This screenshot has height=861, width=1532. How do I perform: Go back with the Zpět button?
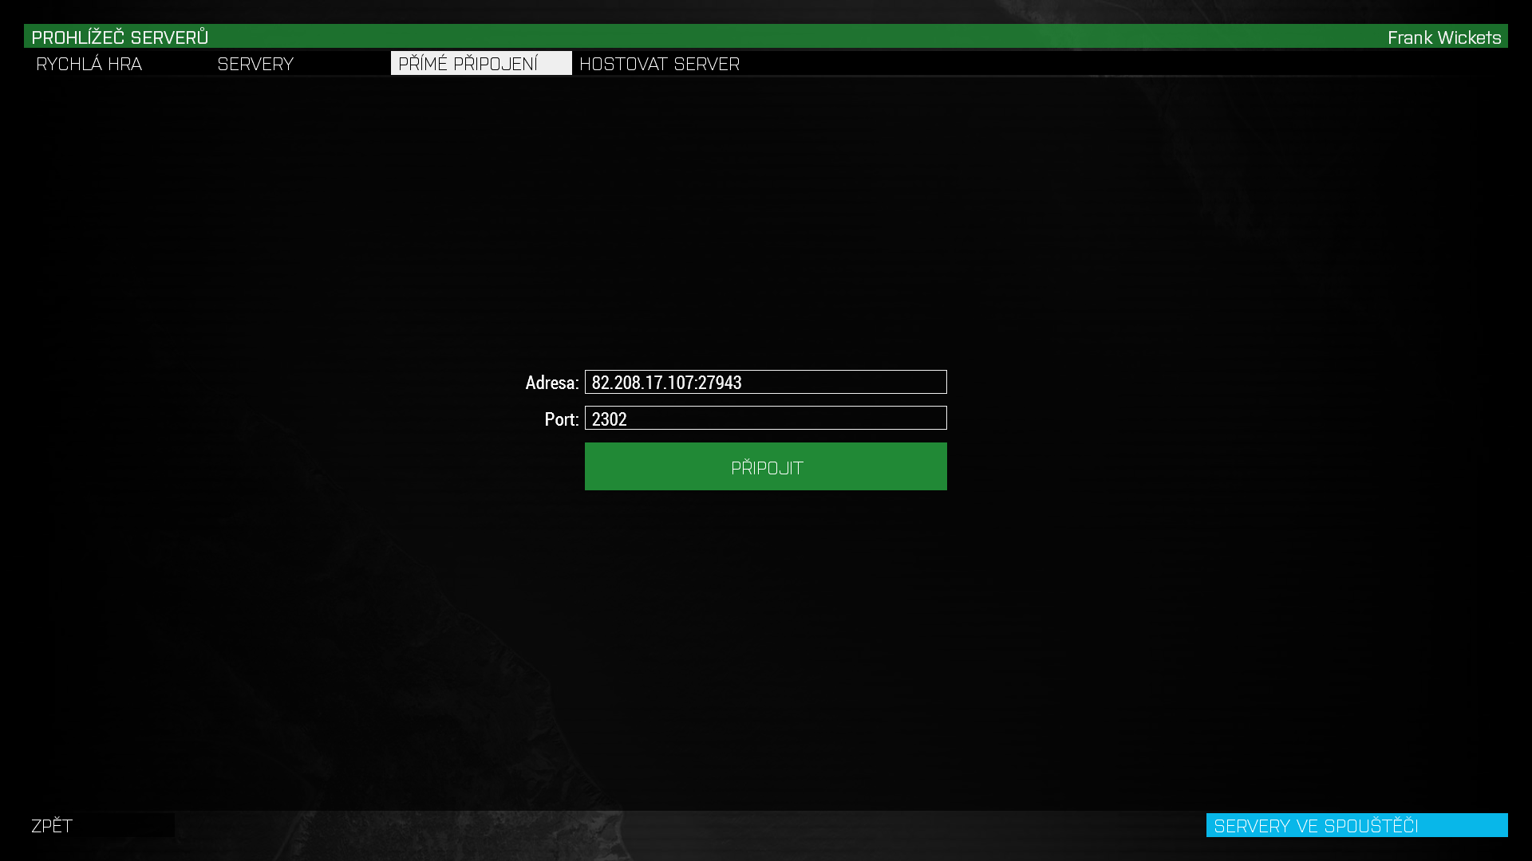coord(53,826)
